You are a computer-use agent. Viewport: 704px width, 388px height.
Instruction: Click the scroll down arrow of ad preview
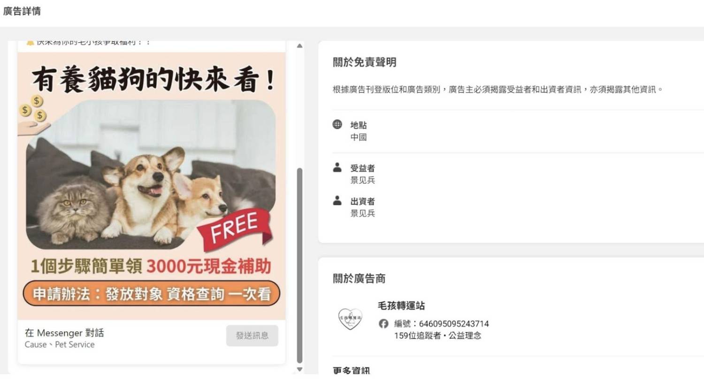299,369
